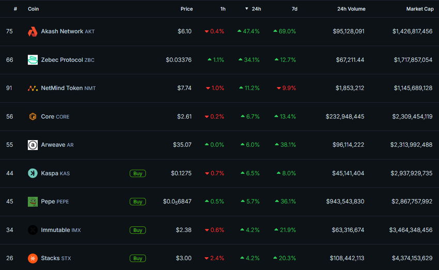This screenshot has width=439, height=270.
Task: Open the Stacks coin page
Action: pyautogui.click(x=56, y=258)
